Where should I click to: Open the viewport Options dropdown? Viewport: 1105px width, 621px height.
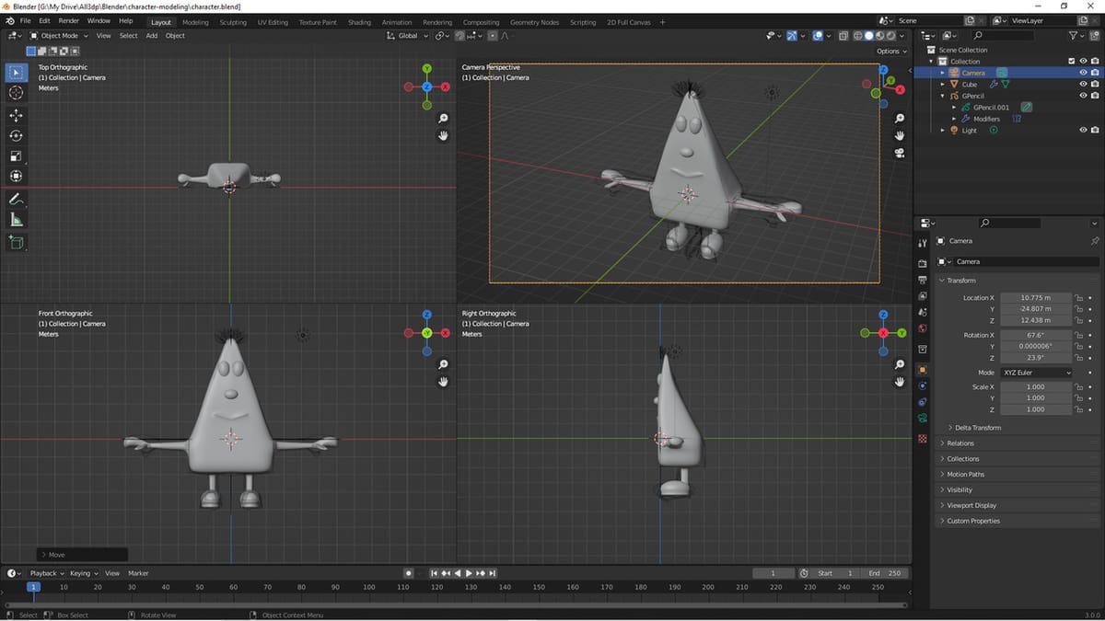tap(891, 51)
